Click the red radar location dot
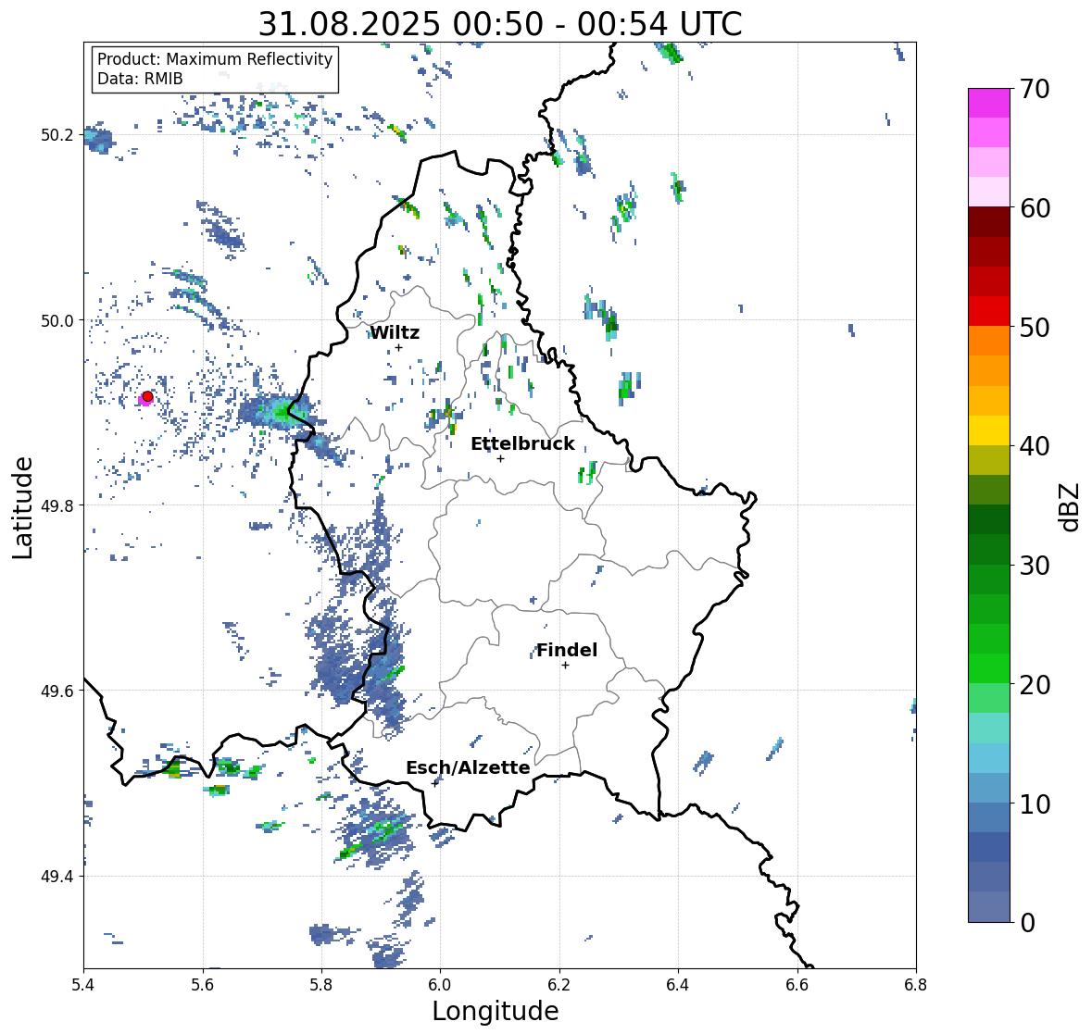This screenshot has height=1034, width=1092. pyautogui.click(x=147, y=396)
